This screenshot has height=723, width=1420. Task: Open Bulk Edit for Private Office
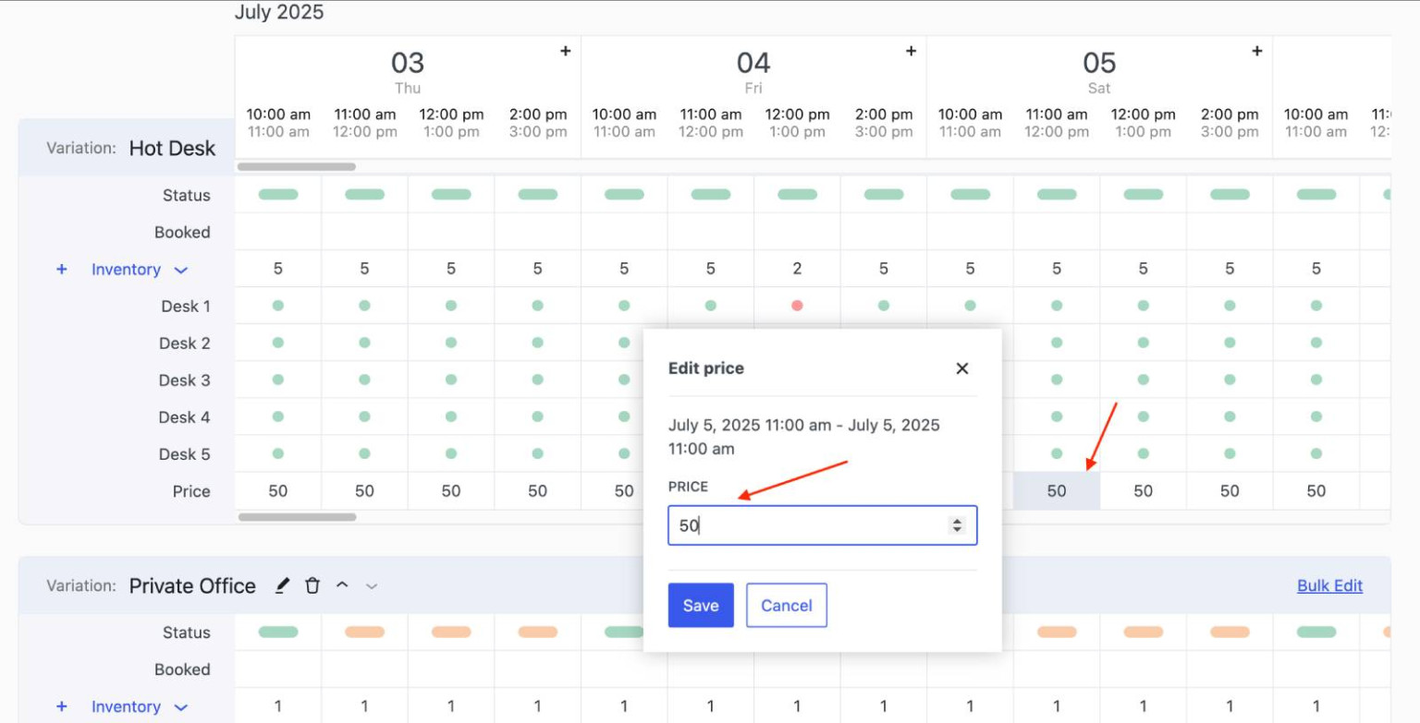pyautogui.click(x=1329, y=585)
